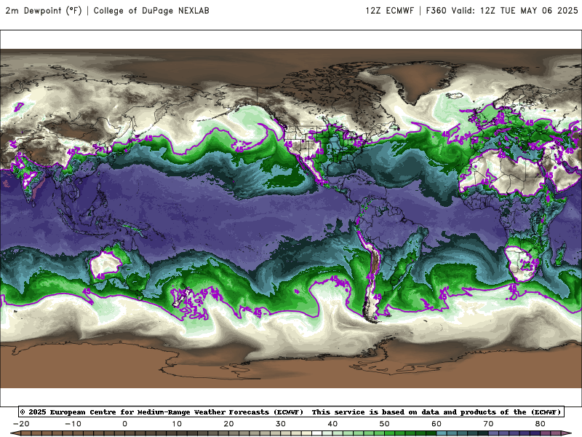582x437 pixels.
Task: Click the ECMWF copyright notice banner
Action: click(x=291, y=412)
